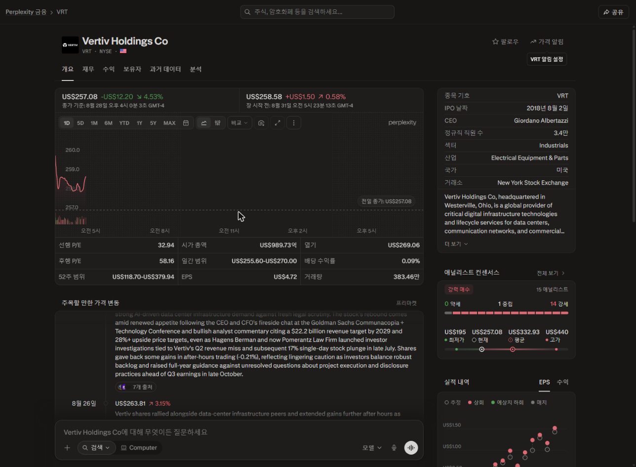The height and width of the screenshot is (467, 636).
Task: Open the 보유자 holders tab
Action: click(132, 69)
